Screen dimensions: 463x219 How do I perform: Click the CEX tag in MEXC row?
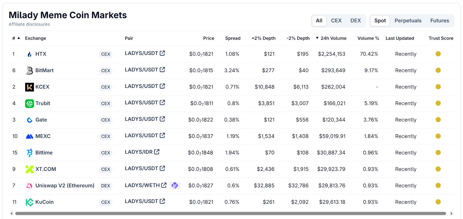click(x=106, y=137)
